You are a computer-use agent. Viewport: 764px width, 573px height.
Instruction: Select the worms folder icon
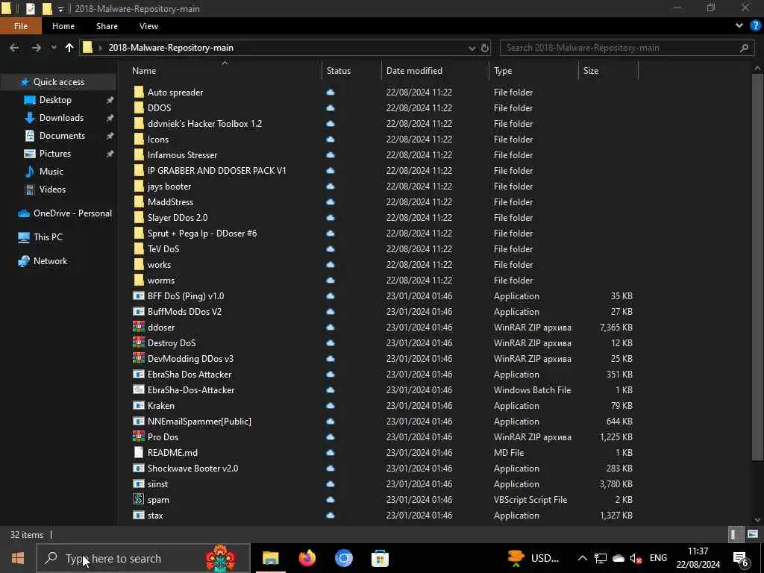(x=139, y=281)
